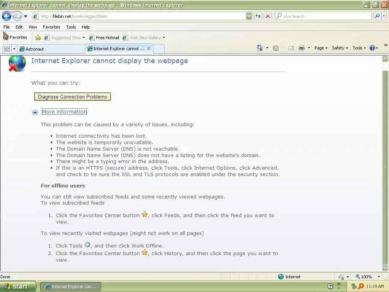This screenshot has width=389, height=292.
Task: Stop loading with the red X icon
Action: (x=268, y=16)
